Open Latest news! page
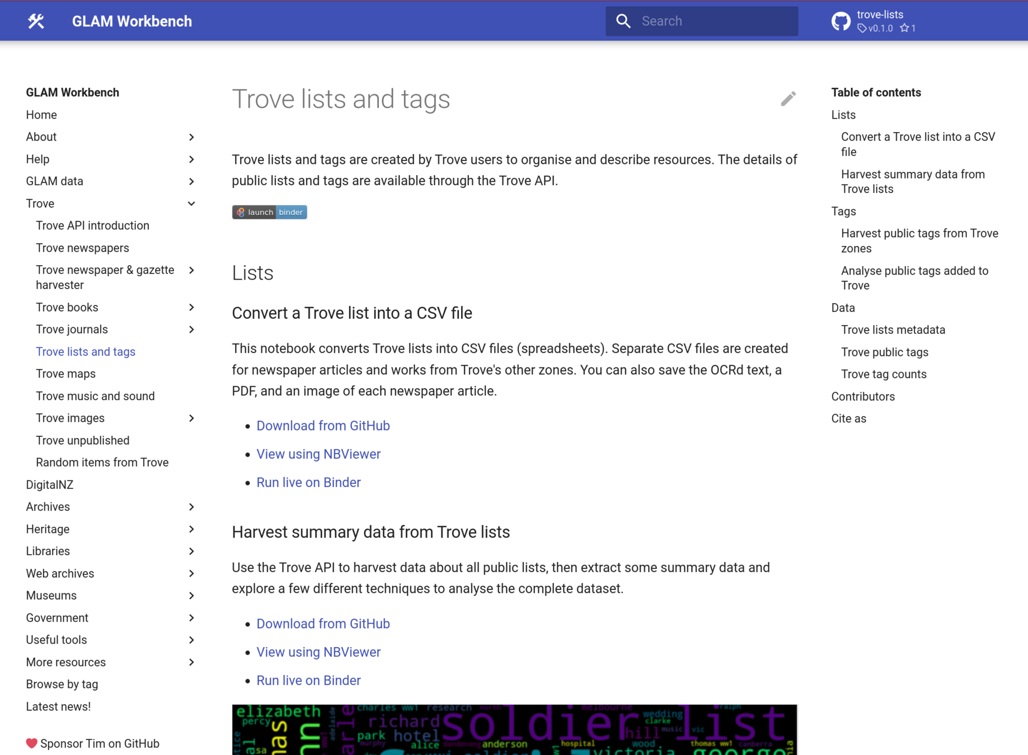1028x755 pixels. pos(58,706)
